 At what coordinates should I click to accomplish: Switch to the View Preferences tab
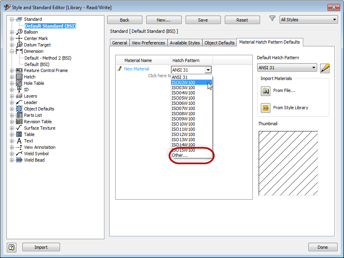[x=148, y=42]
